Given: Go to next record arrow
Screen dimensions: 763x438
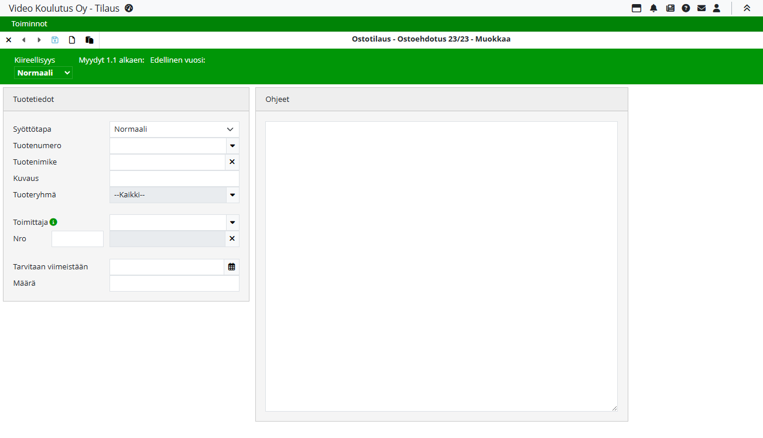Looking at the screenshot, I should pos(39,40).
